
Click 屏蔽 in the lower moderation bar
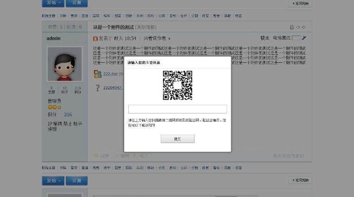click(x=228, y=168)
